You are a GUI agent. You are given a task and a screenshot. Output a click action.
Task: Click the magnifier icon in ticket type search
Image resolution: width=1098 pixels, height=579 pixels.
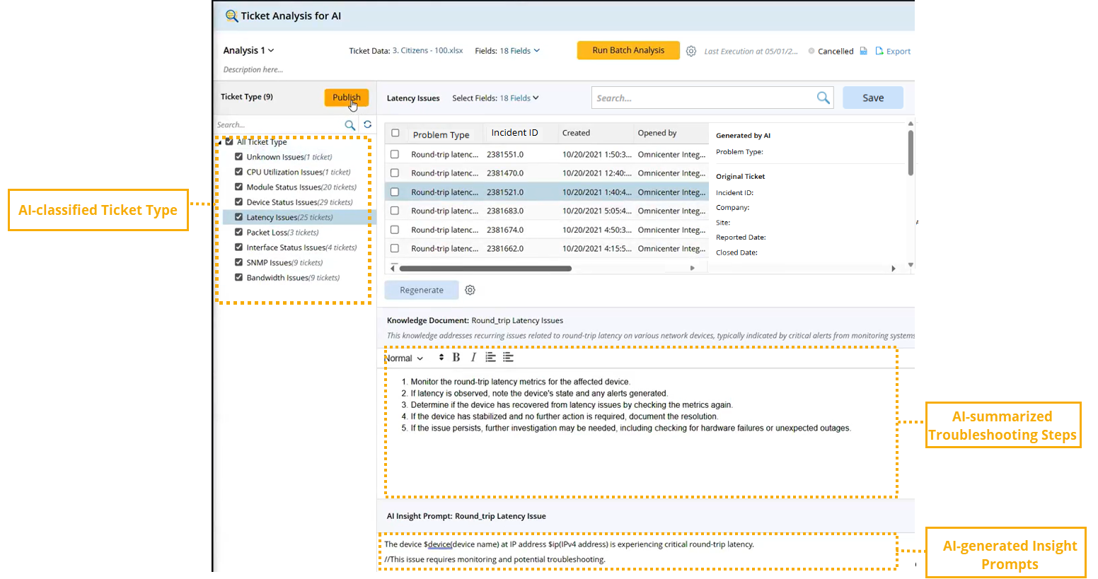(349, 125)
